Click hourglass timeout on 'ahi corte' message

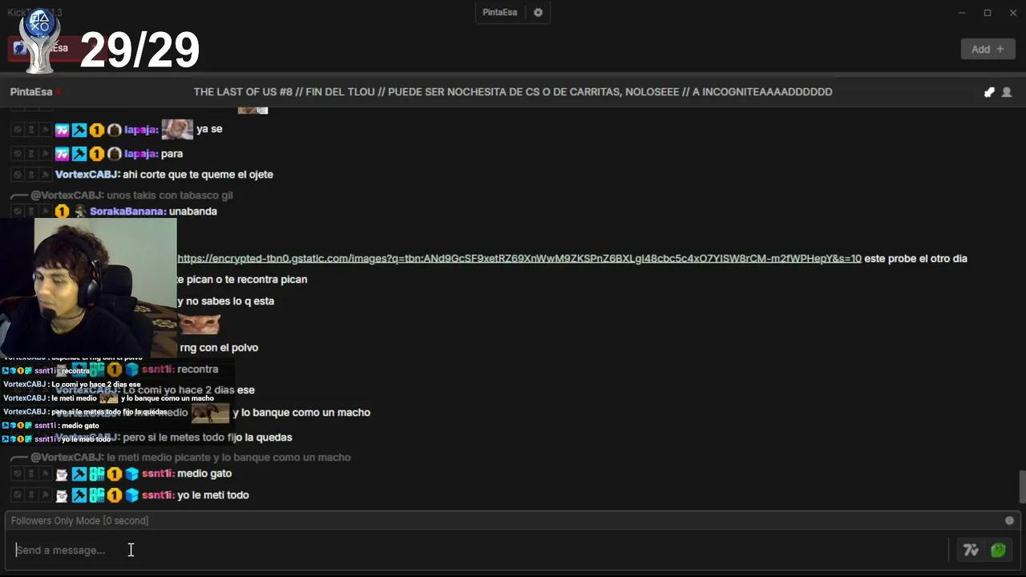[x=31, y=175]
